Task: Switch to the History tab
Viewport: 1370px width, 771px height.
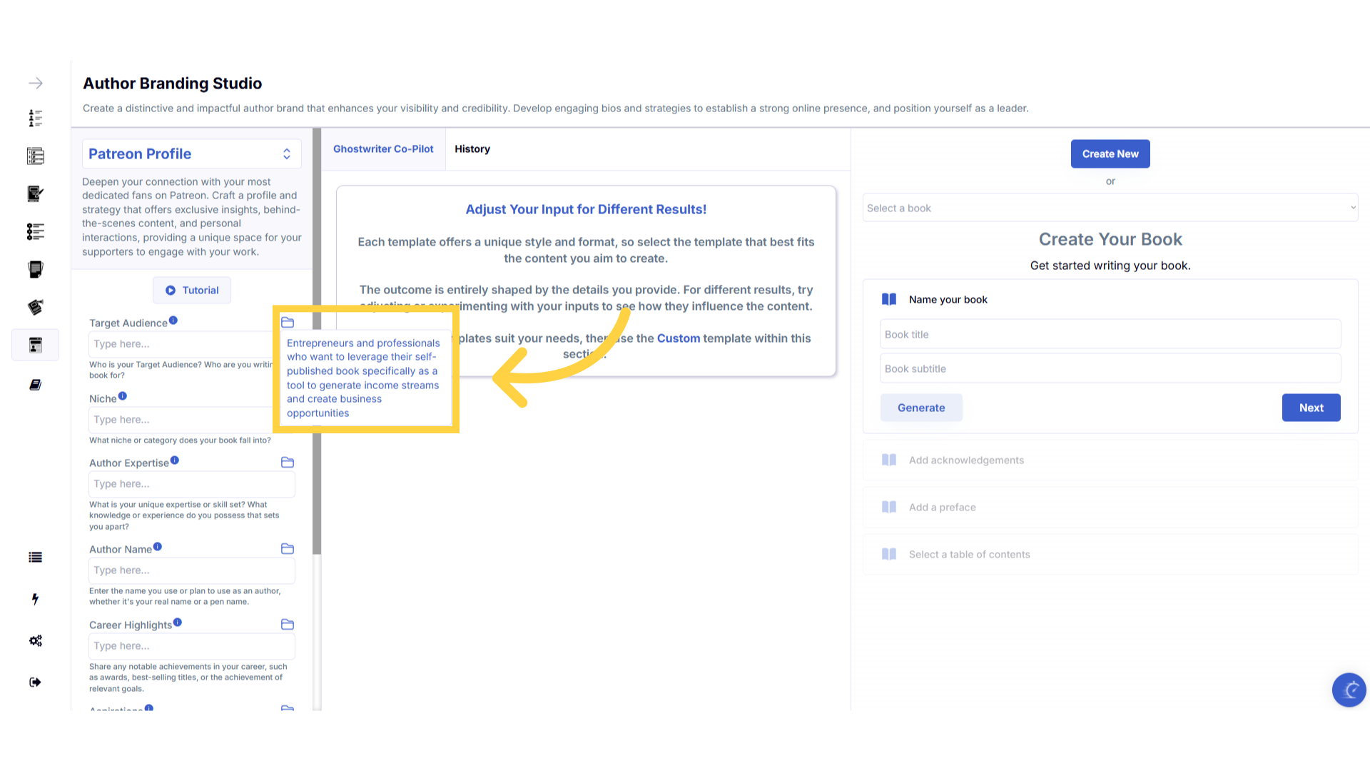Action: point(472,149)
